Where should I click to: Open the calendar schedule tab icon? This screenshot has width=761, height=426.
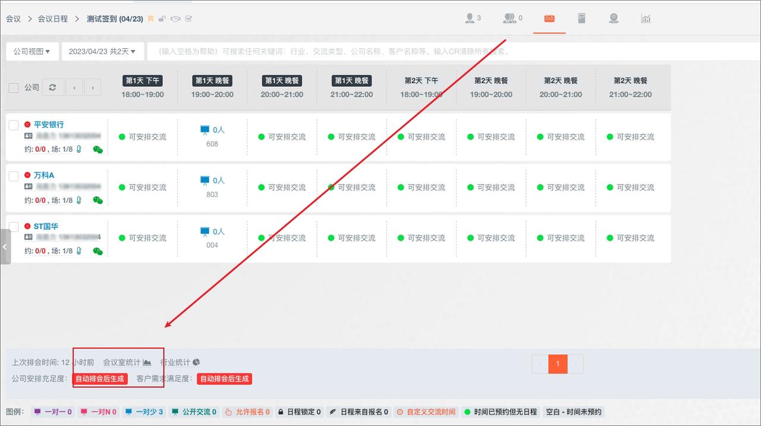tap(549, 18)
